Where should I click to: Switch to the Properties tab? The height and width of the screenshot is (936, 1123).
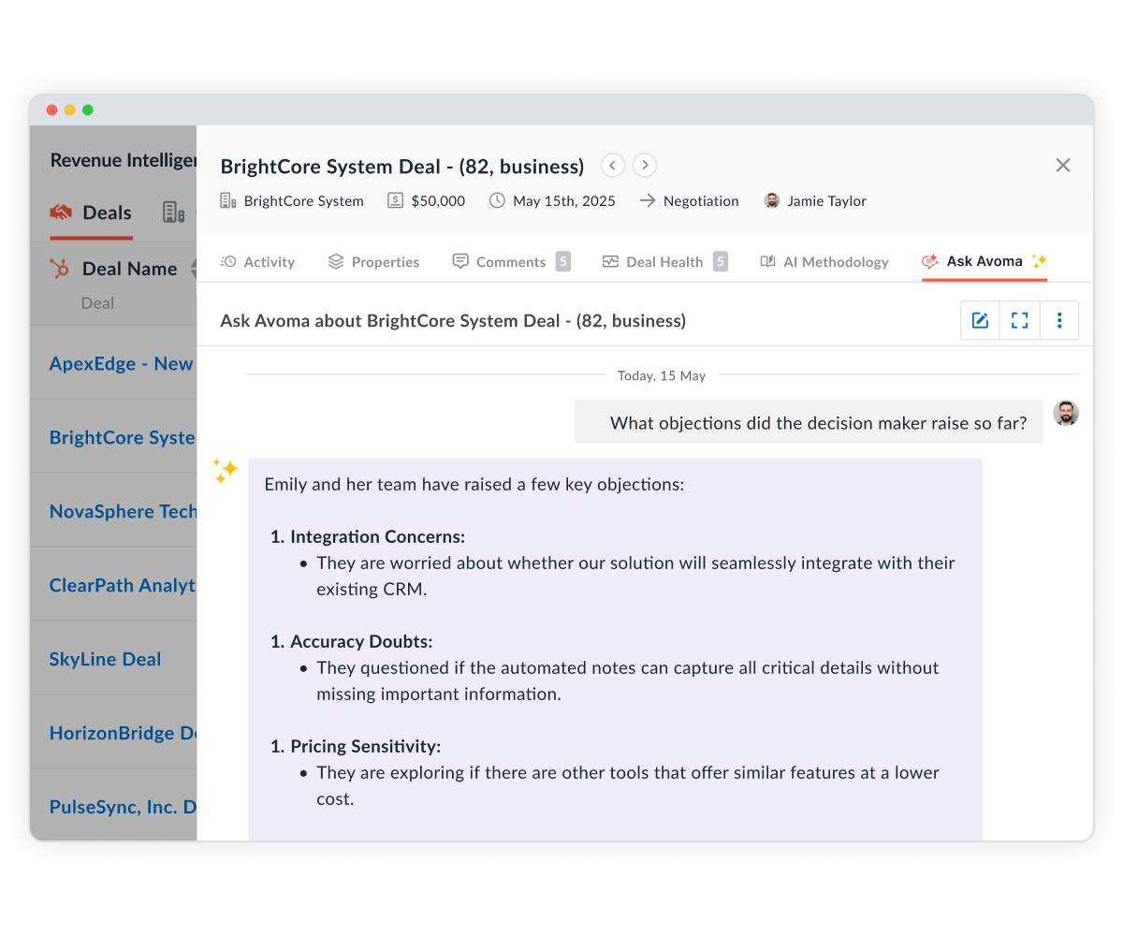click(373, 262)
